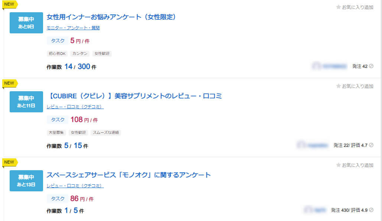Open レビュー・口コミ category under モノオク job

(x=75, y=186)
